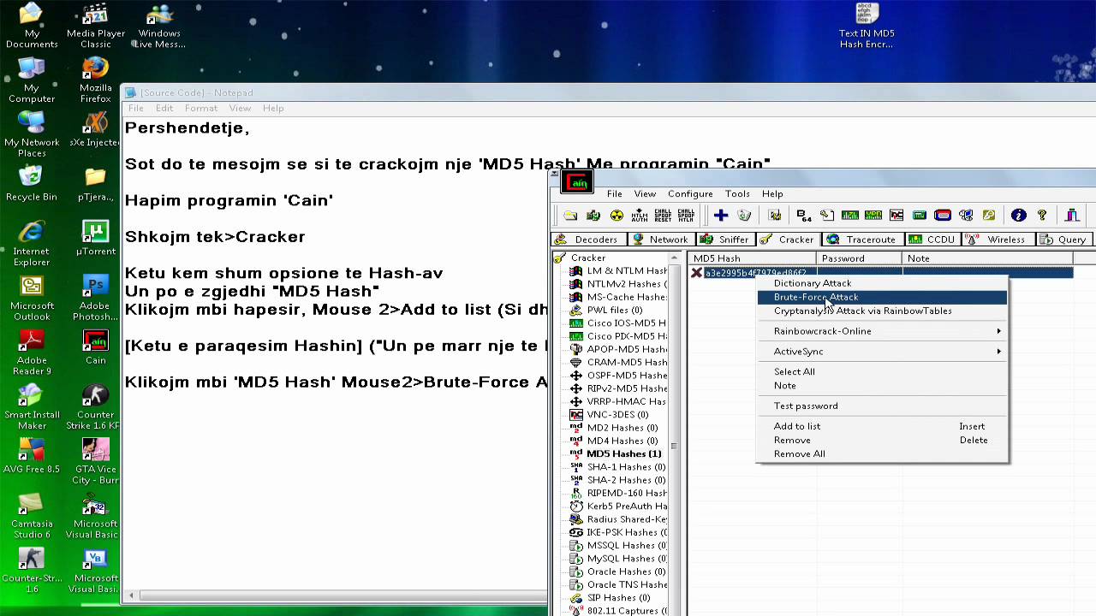Click the Exit icon at toolbar end
The height and width of the screenshot is (616, 1096).
(1072, 216)
